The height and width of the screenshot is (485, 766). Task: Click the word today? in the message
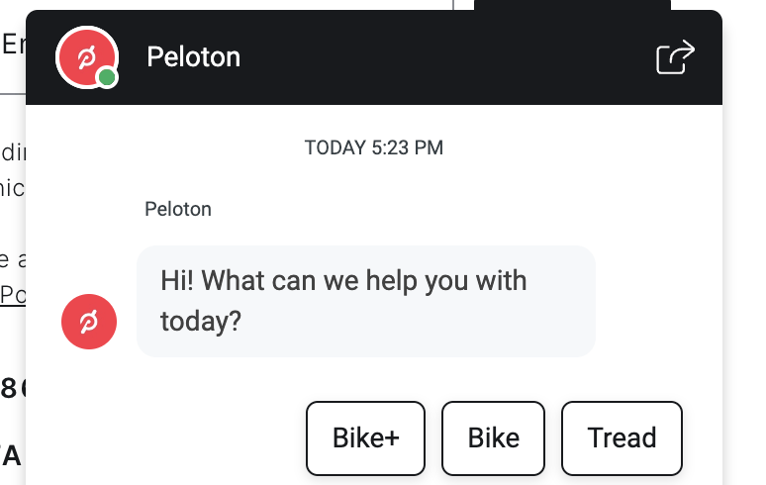point(201,321)
